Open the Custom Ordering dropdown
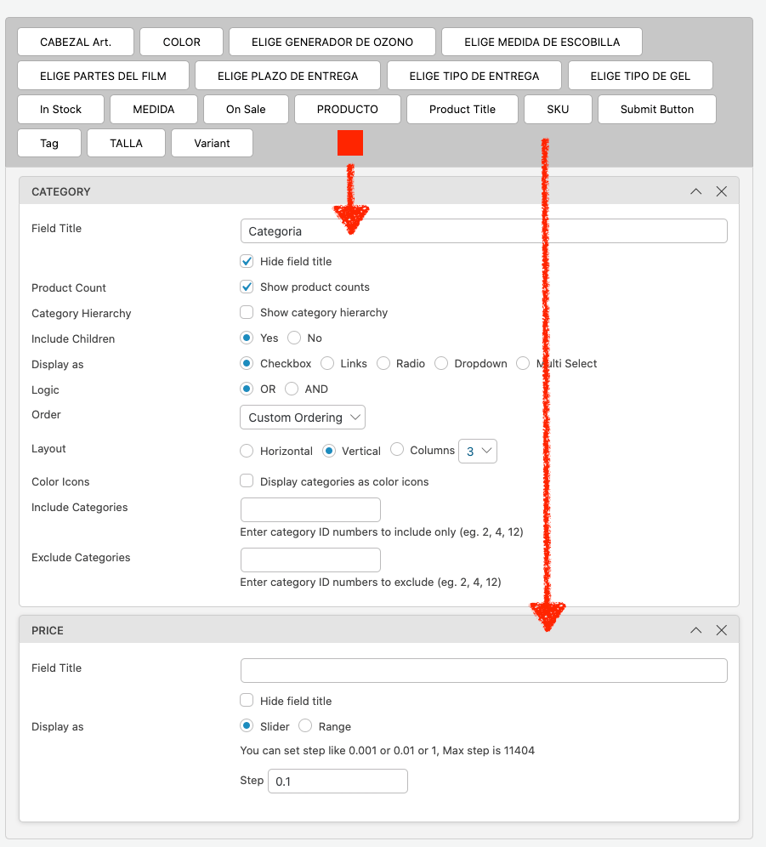Image resolution: width=766 pixels, height=847 pixels. pos(303,417)
